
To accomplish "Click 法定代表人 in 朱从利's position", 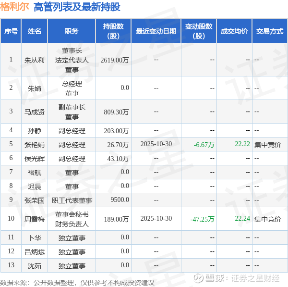I will coord(72,60).
